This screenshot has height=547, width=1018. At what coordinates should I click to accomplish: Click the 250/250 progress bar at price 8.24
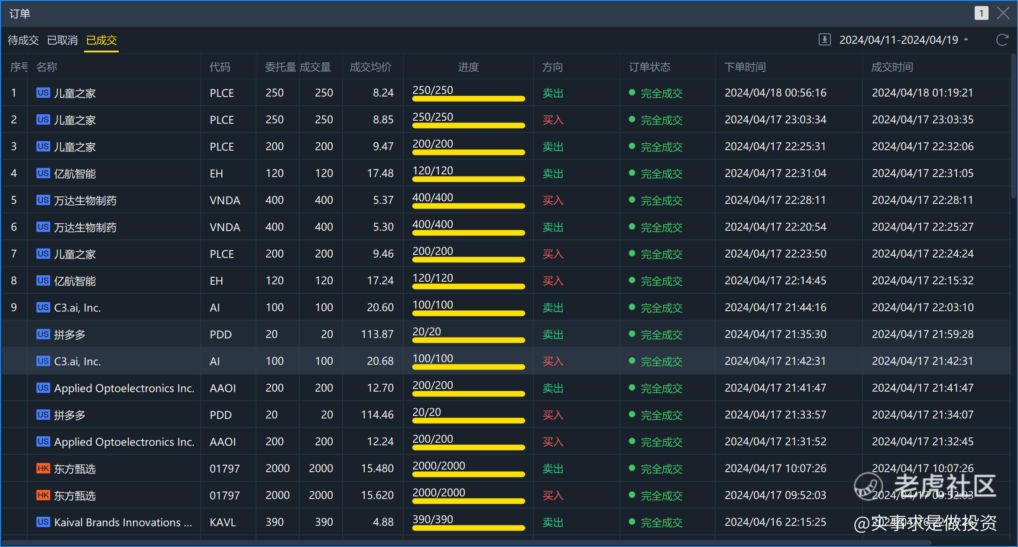pyautogui.click(x=469, y=99)
